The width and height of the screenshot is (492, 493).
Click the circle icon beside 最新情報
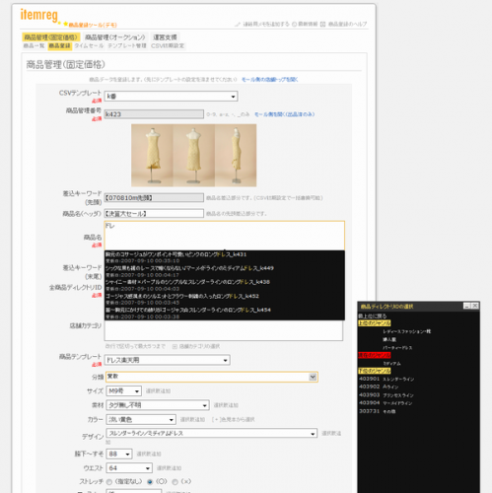click(294, 25)
